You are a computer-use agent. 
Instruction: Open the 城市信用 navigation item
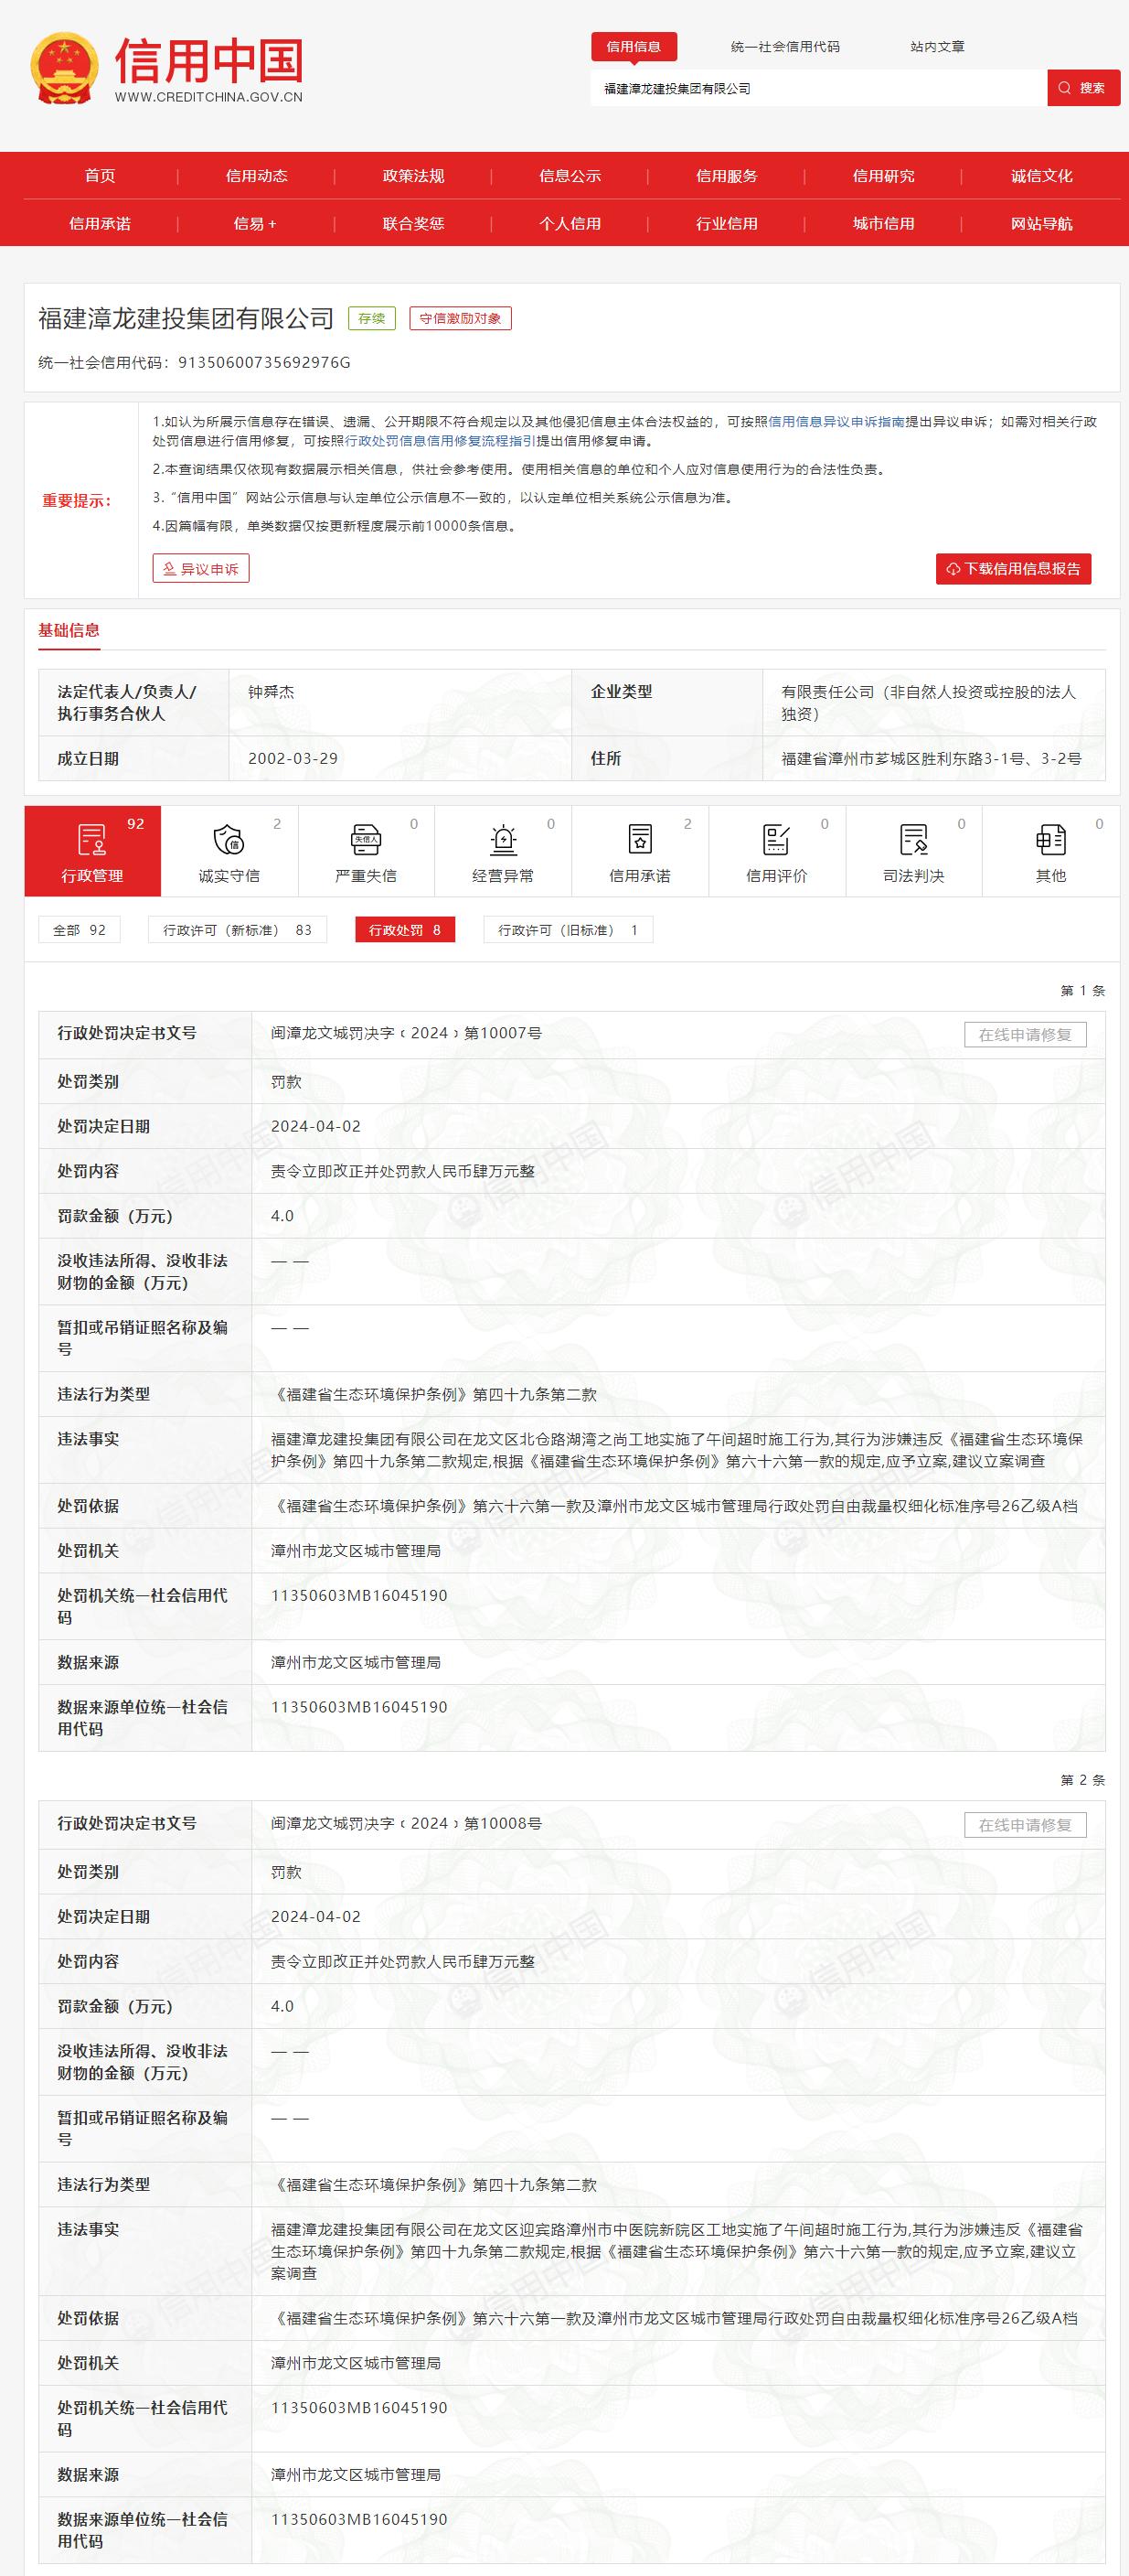pos(883,223)
